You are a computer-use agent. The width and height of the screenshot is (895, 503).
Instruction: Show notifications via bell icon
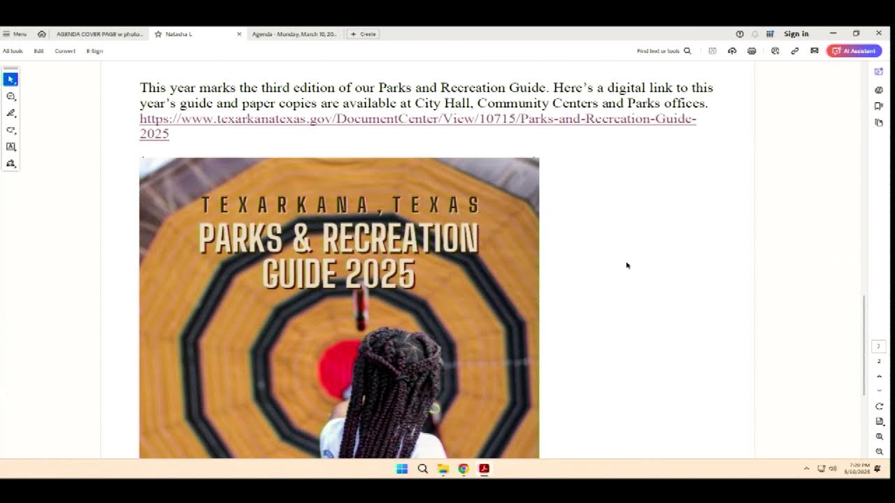(754, 34)
